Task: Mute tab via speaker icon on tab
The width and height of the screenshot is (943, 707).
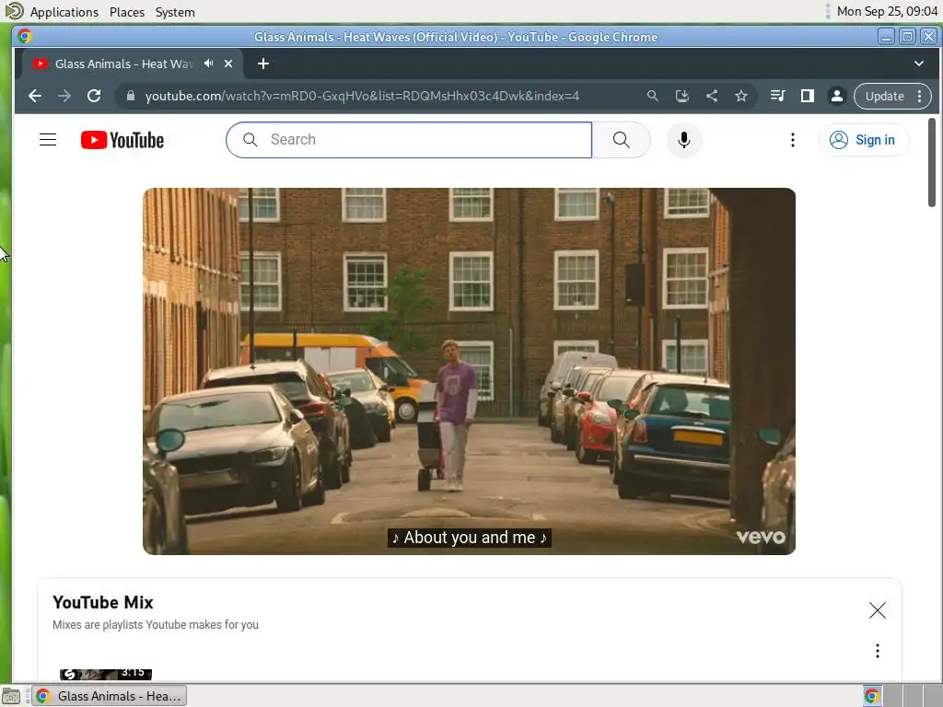Action: pos(209,64)
